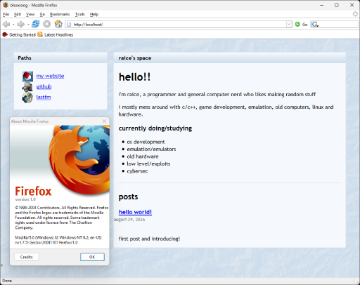Click the 'low level/exploits' list item
This screenshot has height=285, width=360.
pos(148,164)
